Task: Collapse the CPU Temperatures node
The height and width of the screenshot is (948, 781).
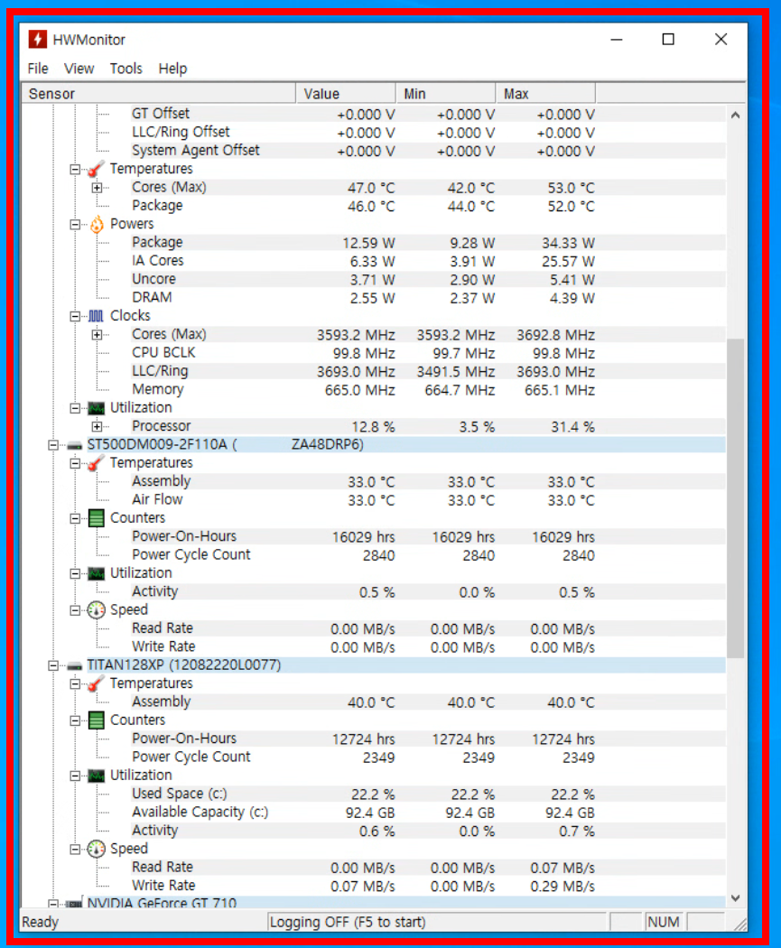Action: (x=75, y=170)
